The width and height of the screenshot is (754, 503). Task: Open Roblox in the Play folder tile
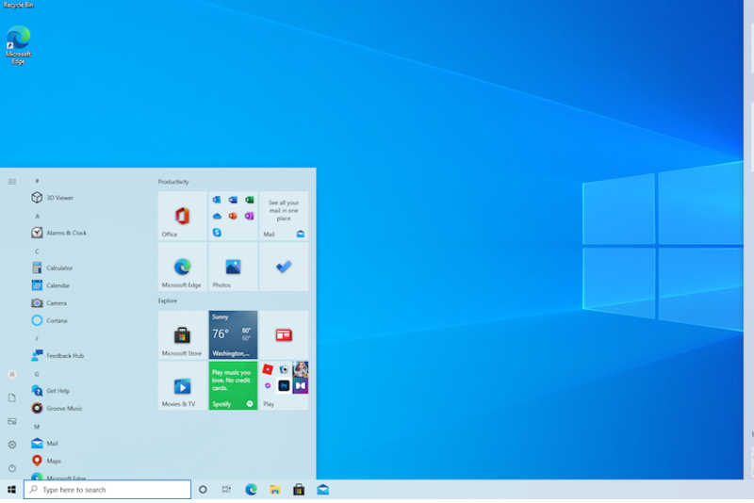(268, 369)
